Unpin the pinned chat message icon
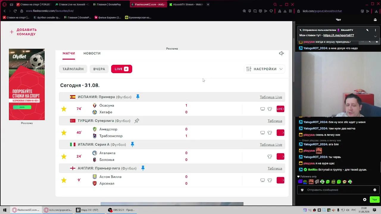Image resolution: width=381 pixels, height=214 pixels. pos(367,30)
